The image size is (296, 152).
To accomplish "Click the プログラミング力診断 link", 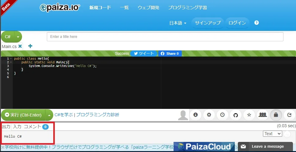I will [x=98, y=115].
